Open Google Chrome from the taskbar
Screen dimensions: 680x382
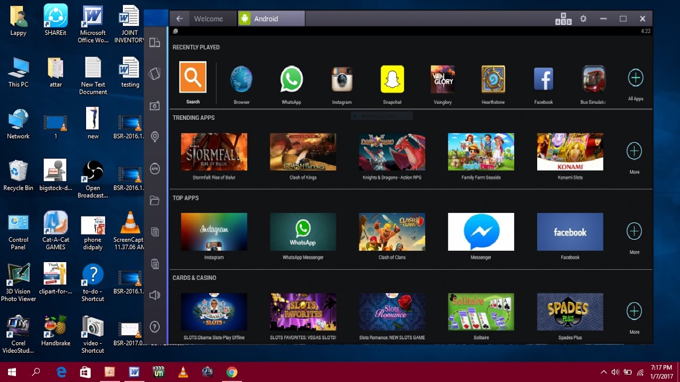pos(232,372)
